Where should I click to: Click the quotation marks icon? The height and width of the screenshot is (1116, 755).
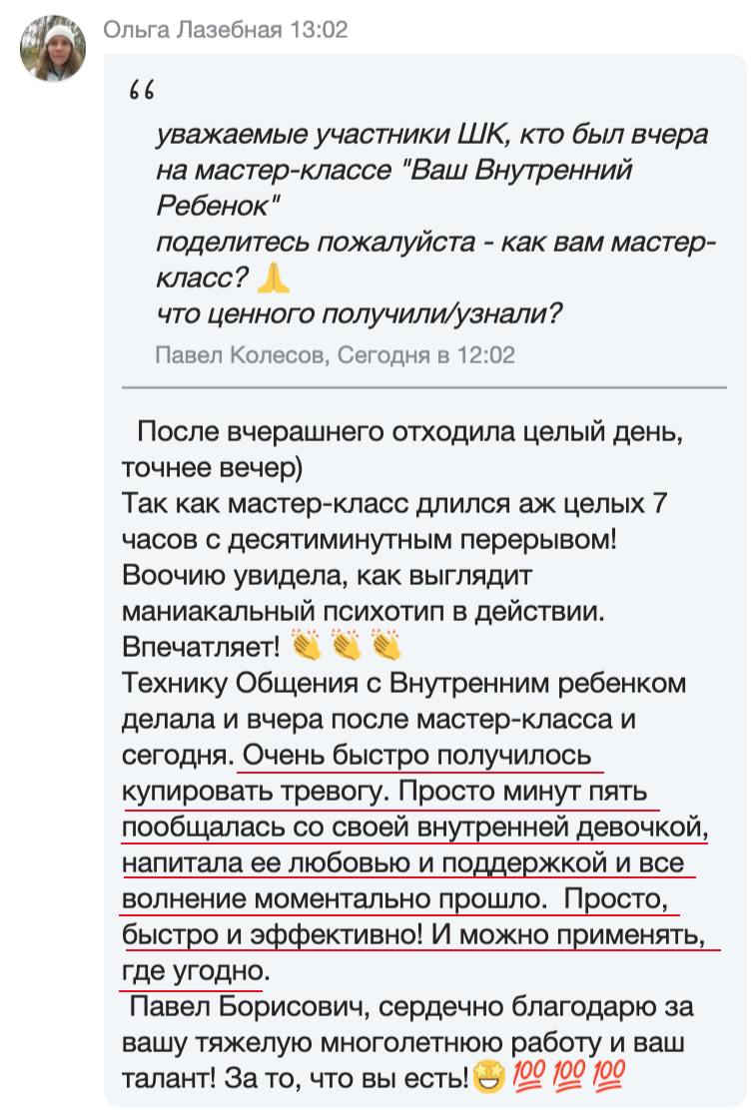click(142, 91)
